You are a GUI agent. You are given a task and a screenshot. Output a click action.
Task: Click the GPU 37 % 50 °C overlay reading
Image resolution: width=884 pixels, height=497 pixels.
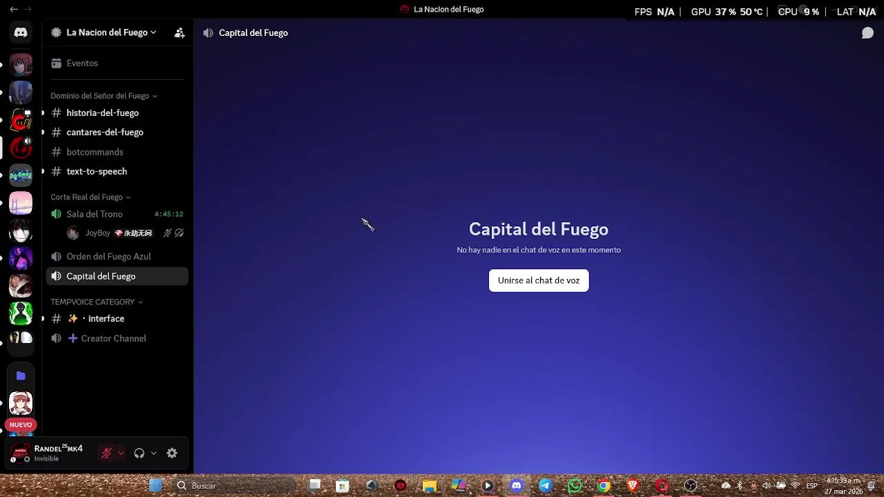pyautogui.click(x=727, y=12)
